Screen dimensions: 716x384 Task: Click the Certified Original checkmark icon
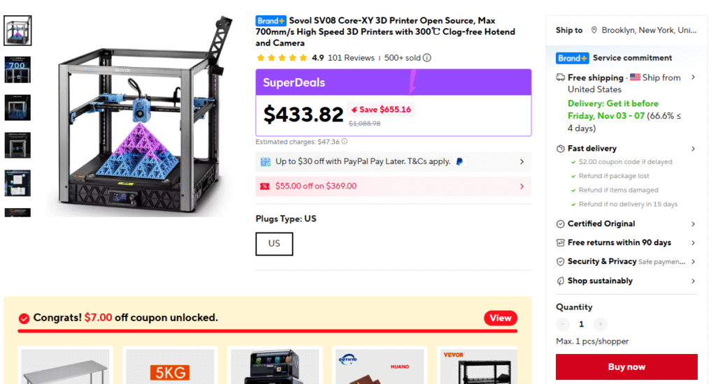tap(560, 224)
